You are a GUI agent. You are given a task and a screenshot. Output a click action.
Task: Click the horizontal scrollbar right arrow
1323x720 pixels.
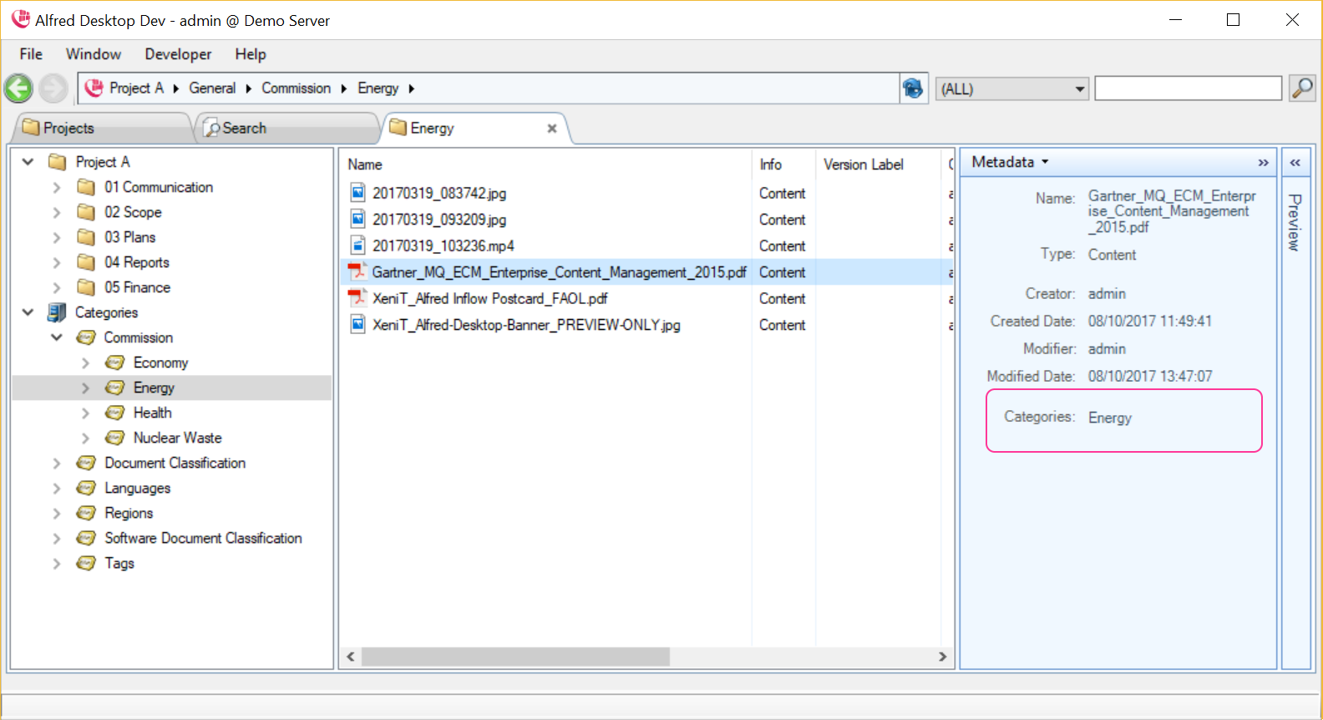coord(943,657)
